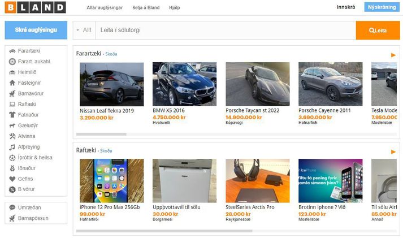
Task: Click the 3.290.000 kr price
Action: 97,118
